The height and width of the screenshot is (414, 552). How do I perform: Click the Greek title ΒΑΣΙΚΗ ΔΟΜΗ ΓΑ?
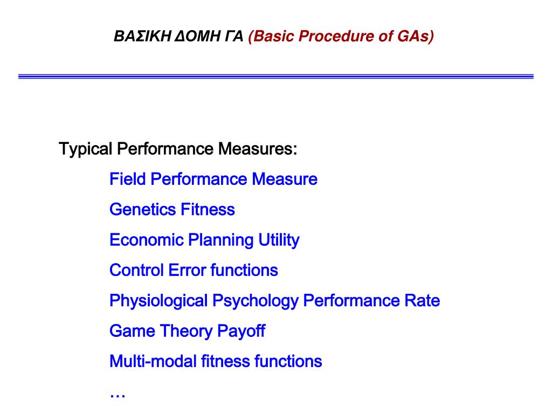click(x=178, y=36)
